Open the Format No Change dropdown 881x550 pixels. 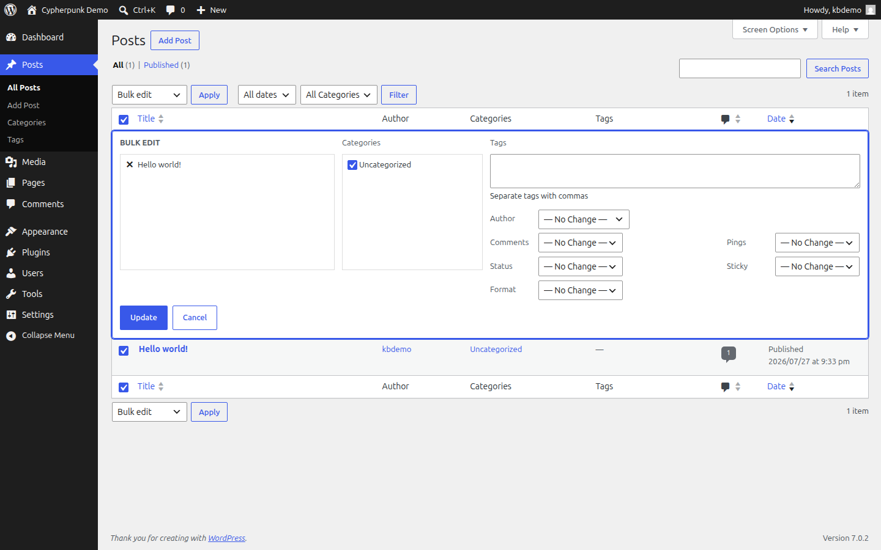tap(581, 290)
